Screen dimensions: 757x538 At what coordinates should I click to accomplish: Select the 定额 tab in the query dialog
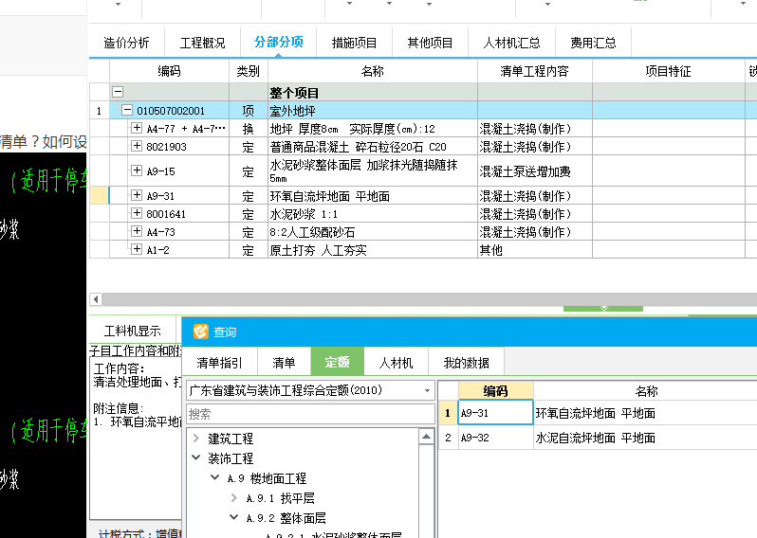(x=337, y=362)
